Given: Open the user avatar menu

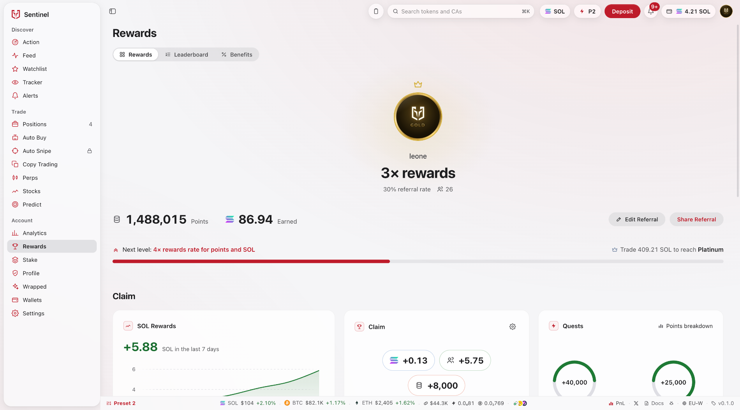Looking at the screenshot, I should tap(726, 12).
